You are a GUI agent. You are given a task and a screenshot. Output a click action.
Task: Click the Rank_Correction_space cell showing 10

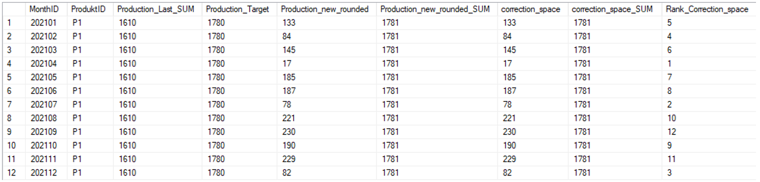(709, 118)
